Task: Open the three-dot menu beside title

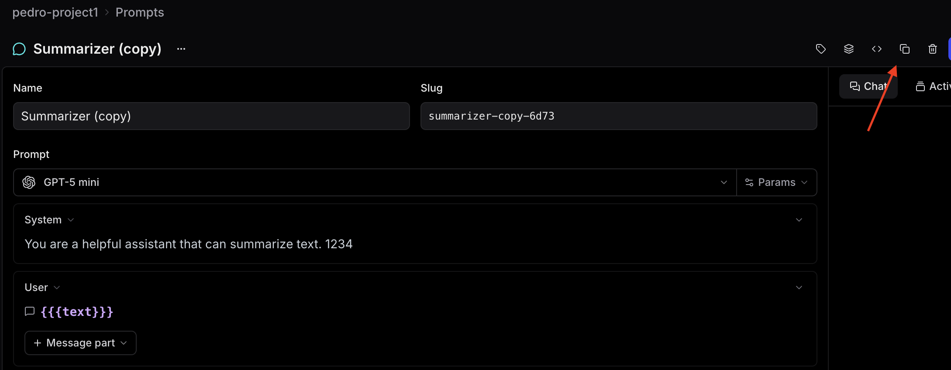Action: (181, 49)
